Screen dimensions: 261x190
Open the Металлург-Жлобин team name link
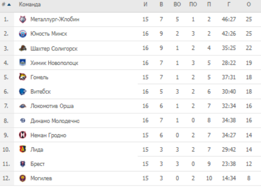(x=55, y=19)
